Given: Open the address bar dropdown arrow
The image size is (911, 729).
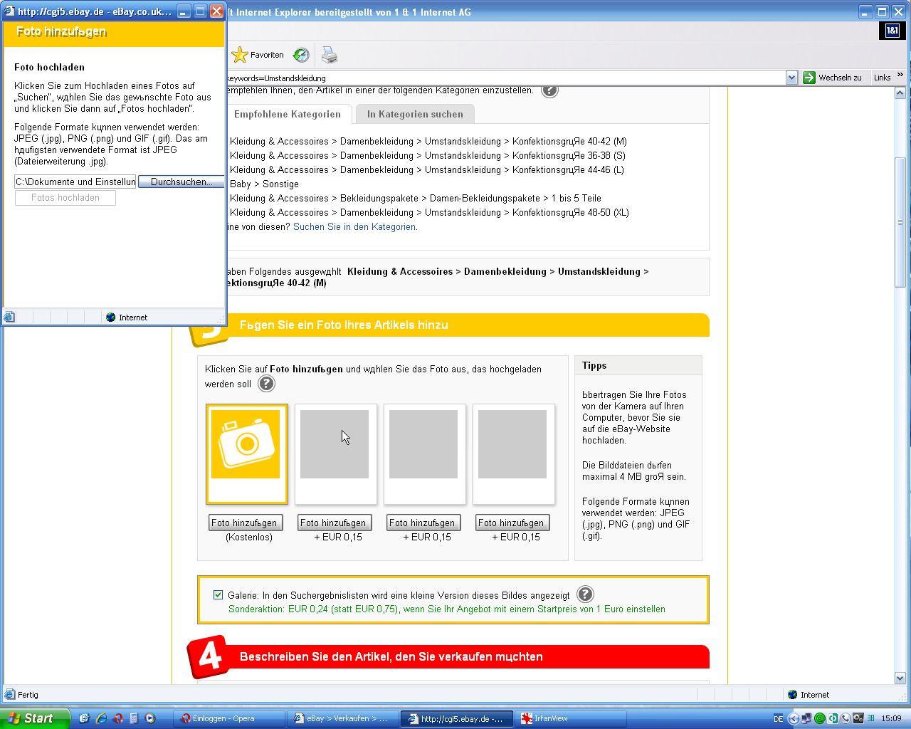Looking at the screenshot, I should click(x=791, y=78).
